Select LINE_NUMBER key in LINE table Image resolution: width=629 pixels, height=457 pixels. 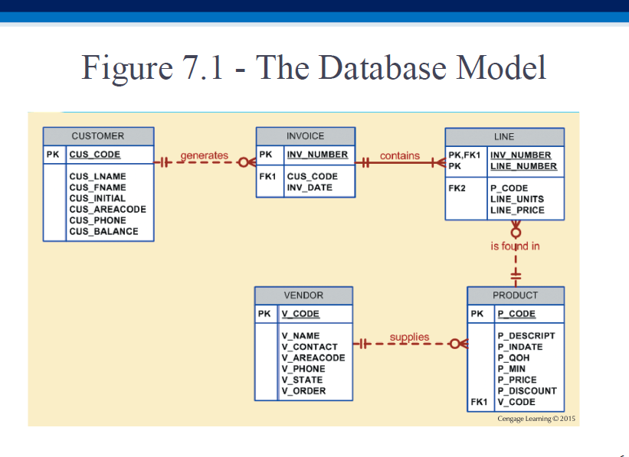pos(523,166)
